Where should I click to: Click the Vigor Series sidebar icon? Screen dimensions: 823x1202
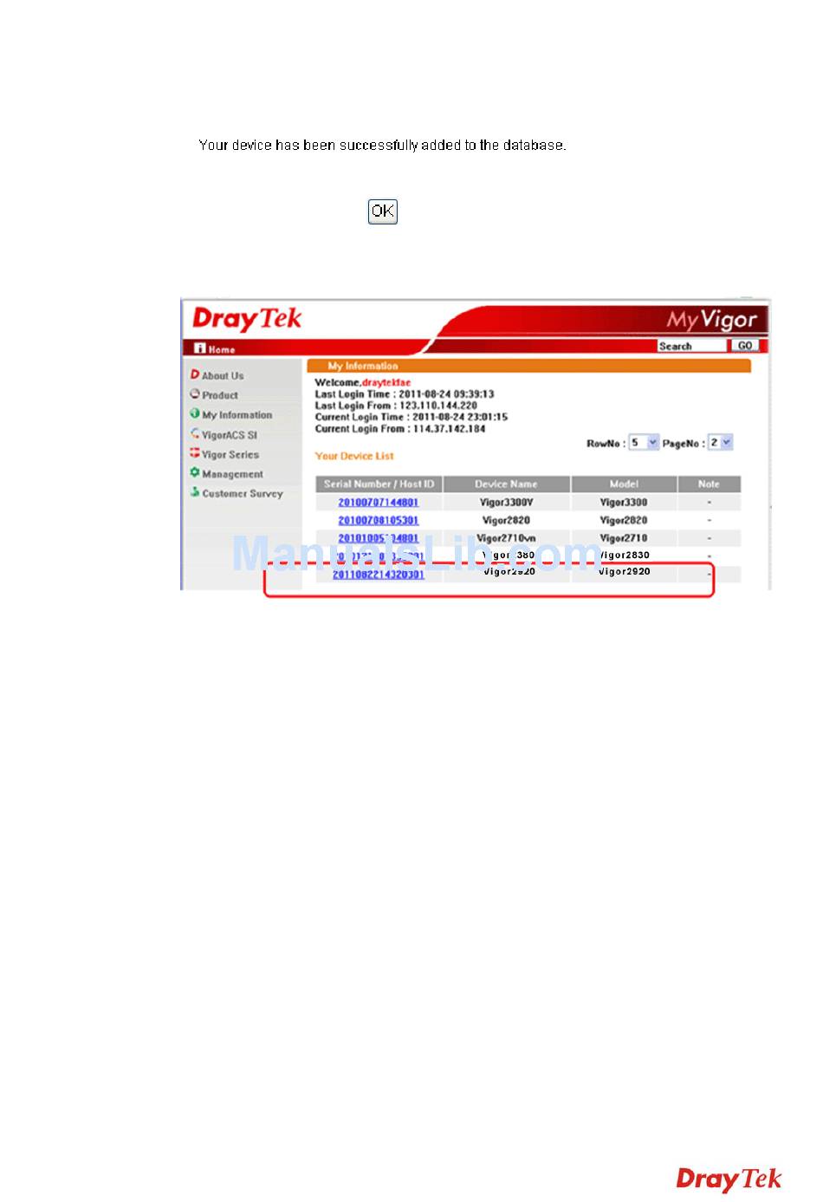pyautogui.click(x=195, y=452)
